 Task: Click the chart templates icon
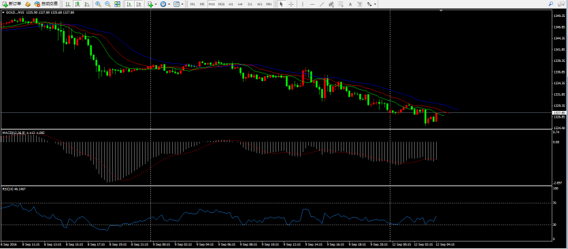(x=176, y=4)
